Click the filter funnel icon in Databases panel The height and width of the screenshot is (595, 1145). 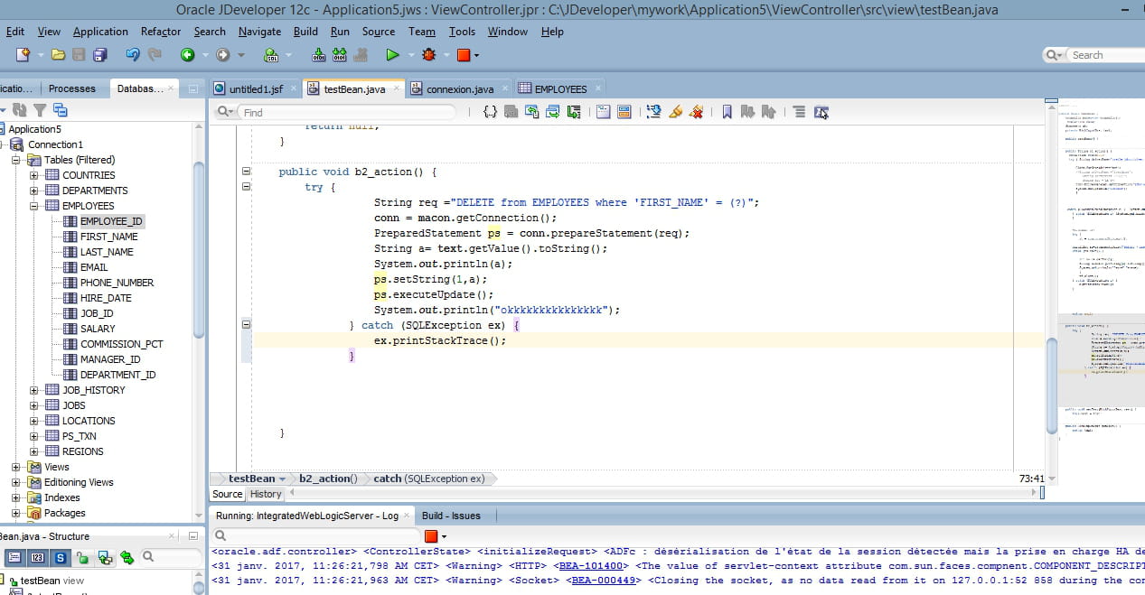point(40,110)
